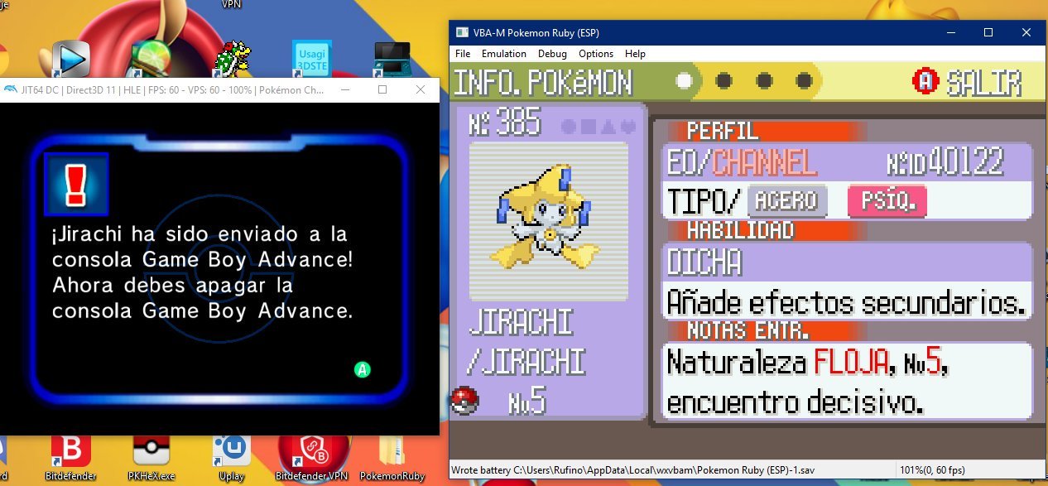Maximize the VBA-M Pokemon Ruby window
The width and height of the screenshot is (1048, 486).
988,32
